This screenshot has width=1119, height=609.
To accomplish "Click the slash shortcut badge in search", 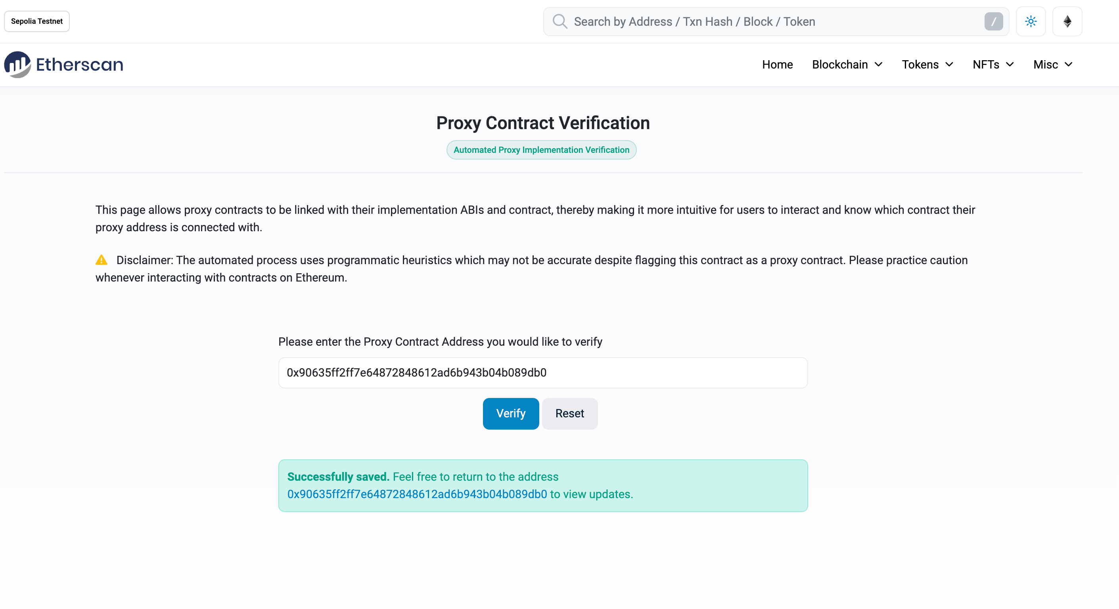I will click(993, 21).
